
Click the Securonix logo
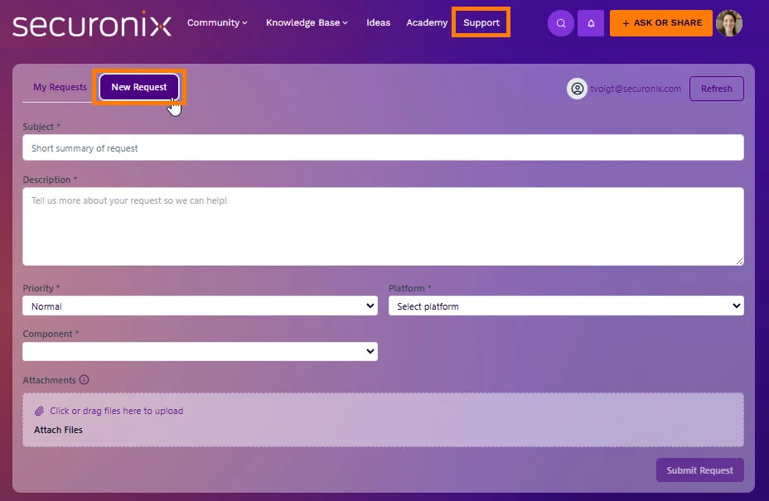click(x=92, y=25)
